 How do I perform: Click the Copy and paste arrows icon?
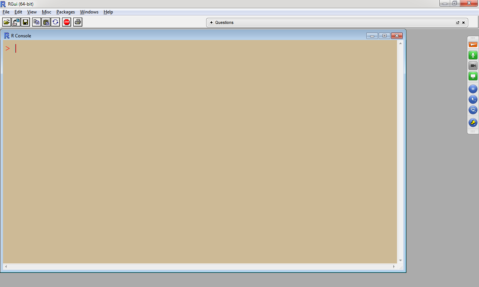tap(55, 22)
